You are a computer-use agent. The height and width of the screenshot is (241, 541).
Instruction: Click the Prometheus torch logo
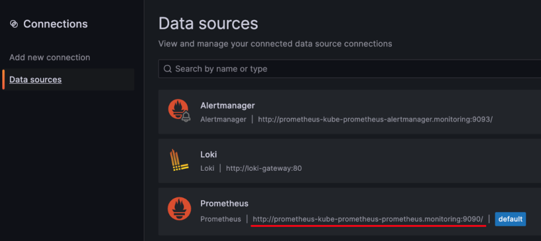[179, 209]
